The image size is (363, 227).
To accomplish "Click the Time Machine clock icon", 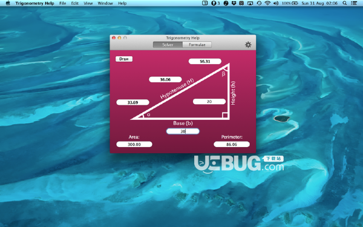I will tap(259, 3).
